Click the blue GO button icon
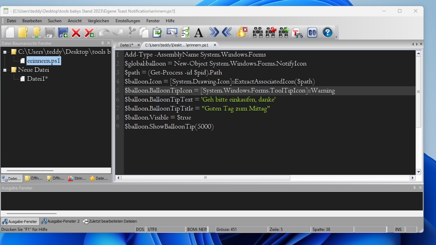Image resolution: width=436 pixels, height=245 pixels. tap(312, 32)
